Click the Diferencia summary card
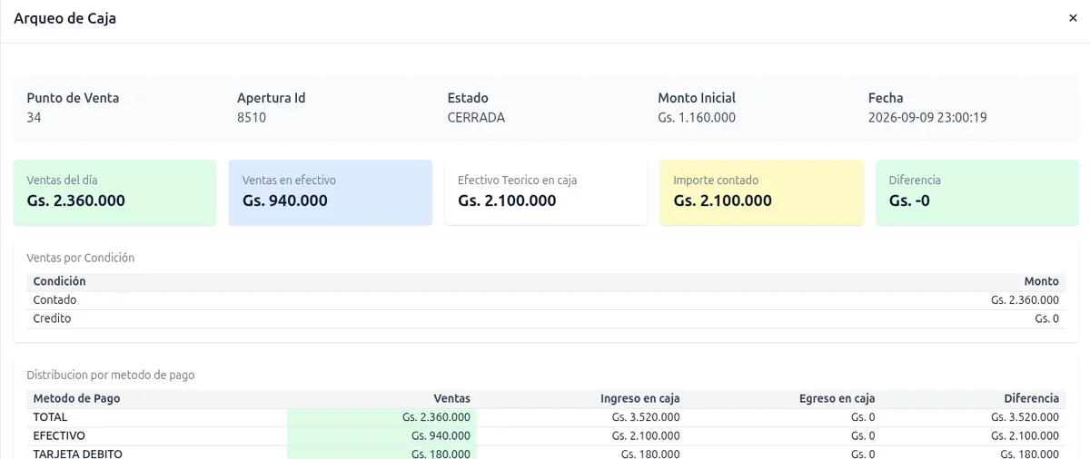The width and height of the screenshot is (1090, 459). click(x=976, y=192)
